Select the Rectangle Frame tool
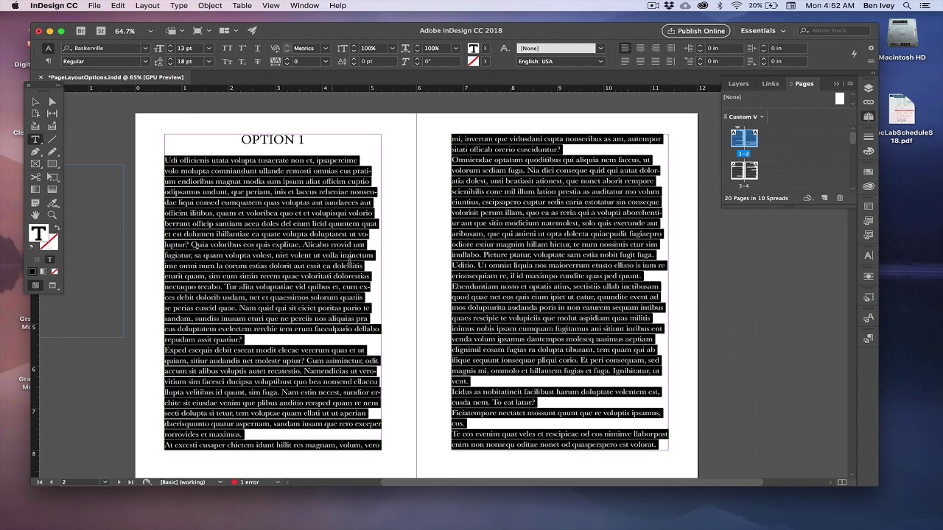Image resolution: width=943 pixels, height=530 pixels. (x=35, y=164)
